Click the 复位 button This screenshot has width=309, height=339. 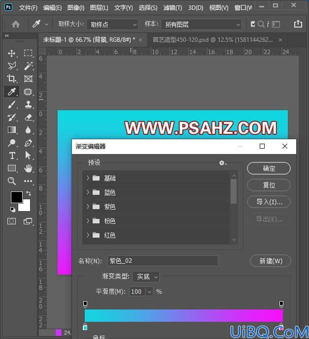(x=269, y=185)
